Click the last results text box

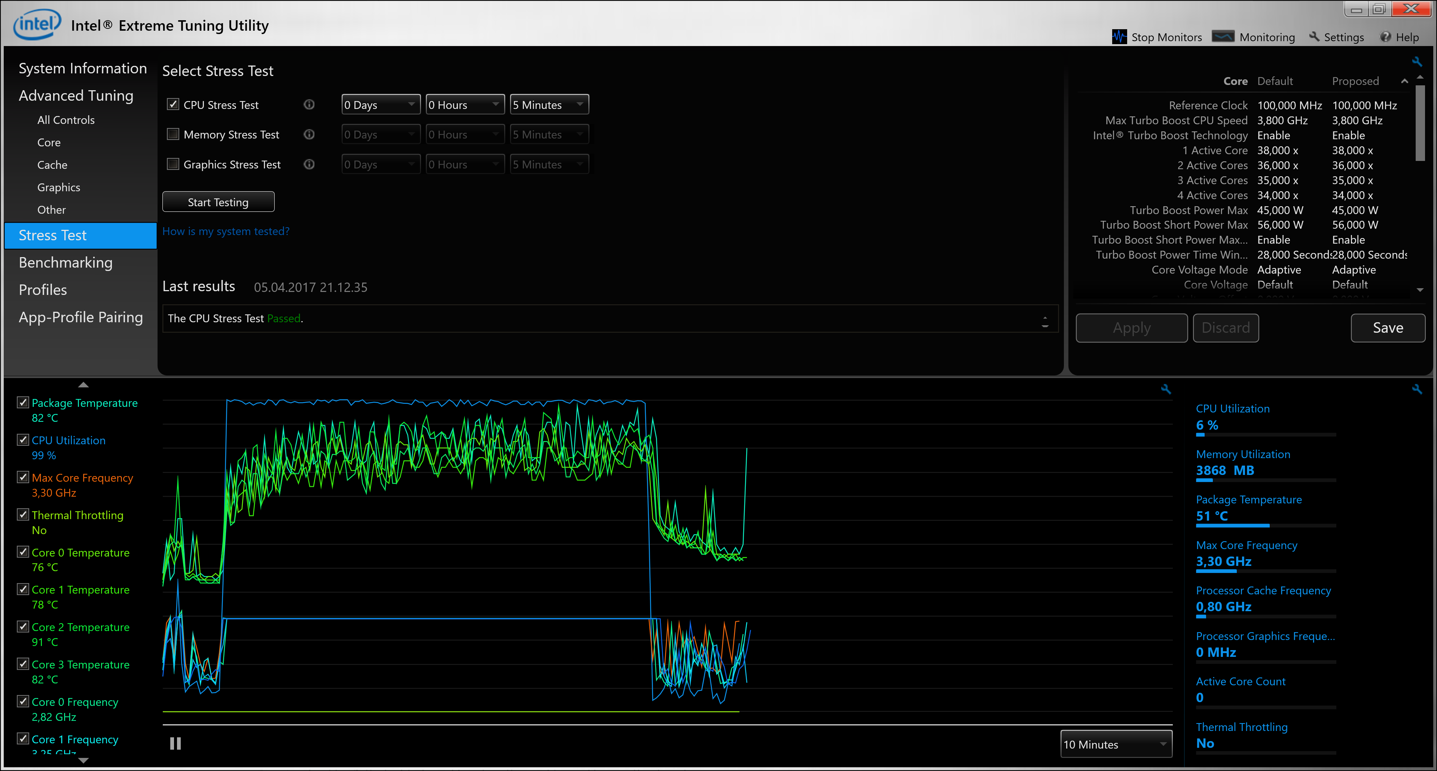[x=610, y=319]
